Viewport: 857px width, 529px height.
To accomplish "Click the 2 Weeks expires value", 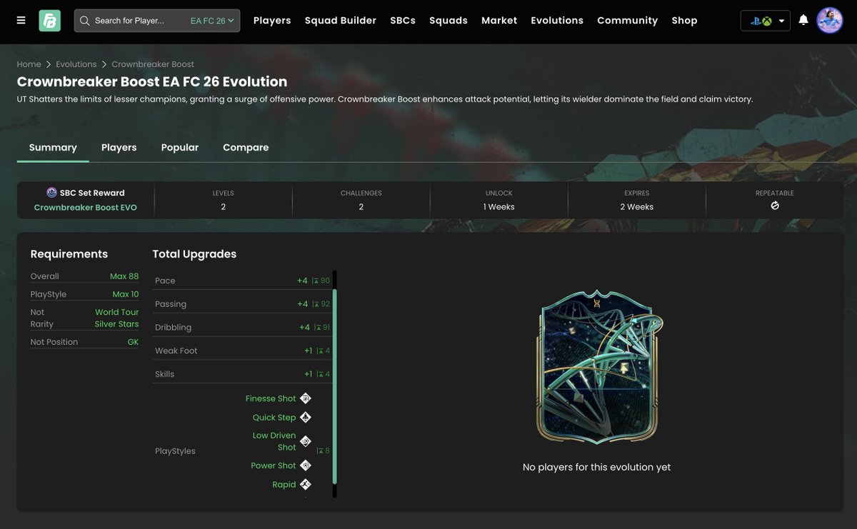I will tap(637, 207).
